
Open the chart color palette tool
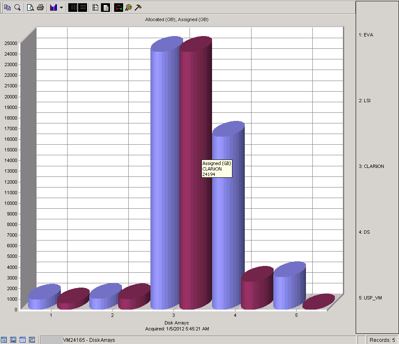128,7
